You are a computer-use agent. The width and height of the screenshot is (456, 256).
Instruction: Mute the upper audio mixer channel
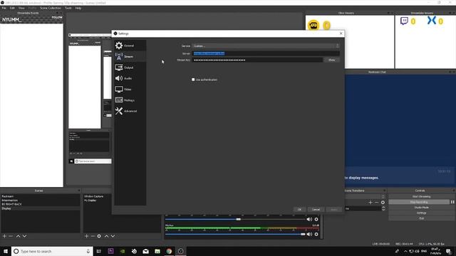click(x=309, y=220)
